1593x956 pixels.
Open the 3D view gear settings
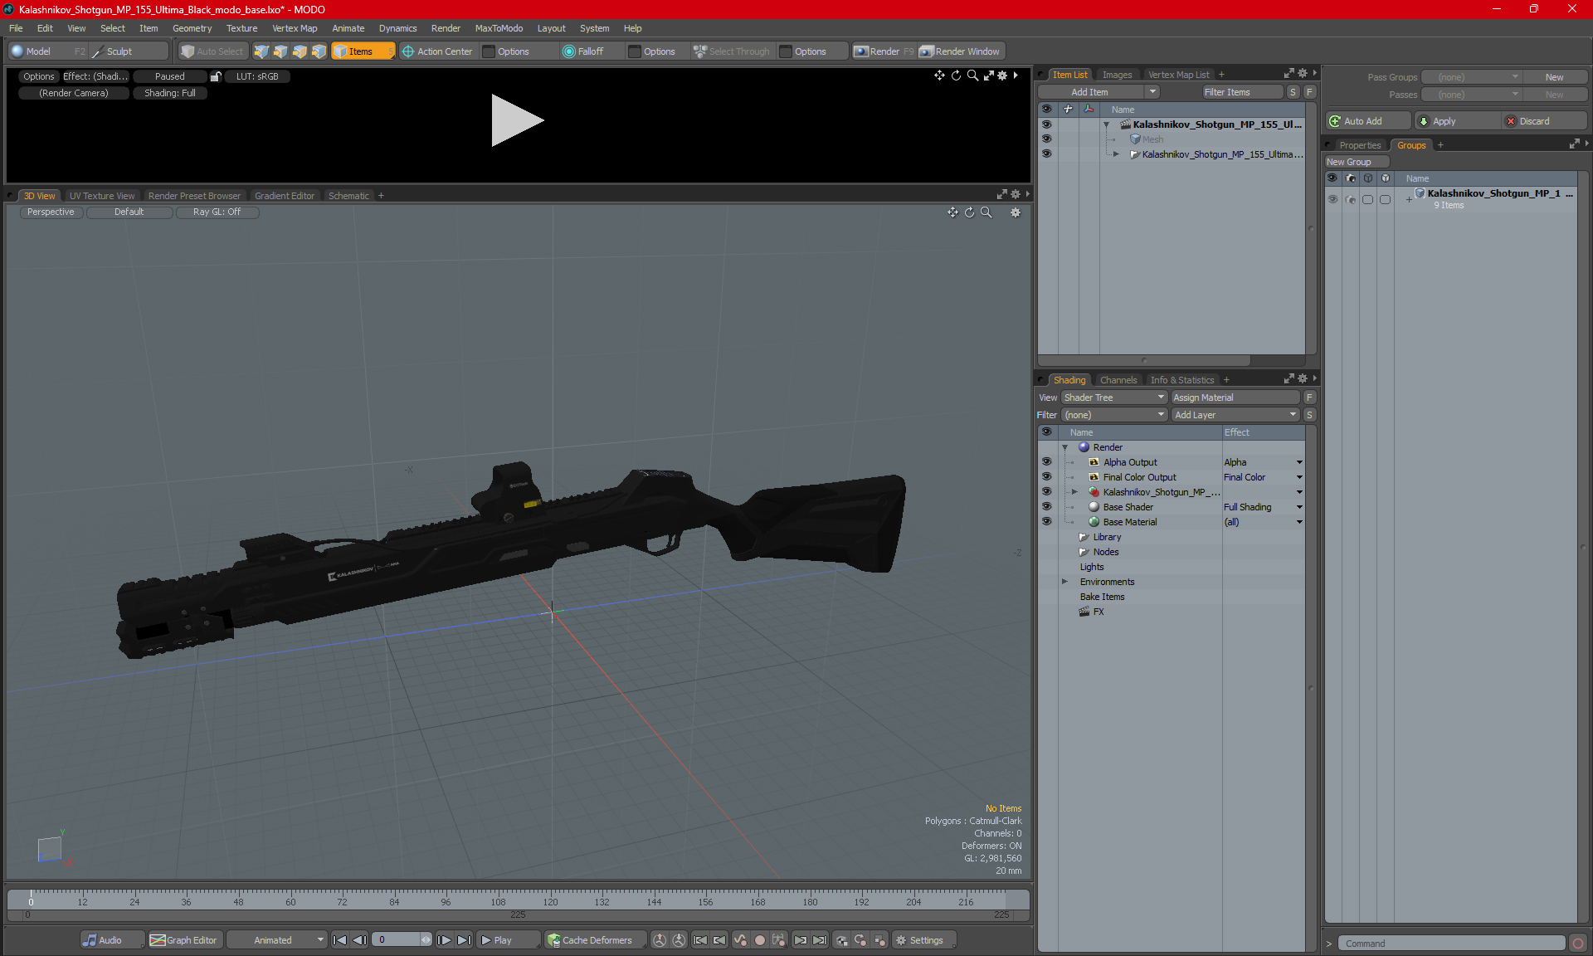(x=1016, y=212)
